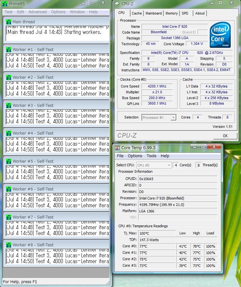The width and height of the screenshot is (241, 287).
Task: Select the CPU tab in CPU-Z
Action: [123, 13]
